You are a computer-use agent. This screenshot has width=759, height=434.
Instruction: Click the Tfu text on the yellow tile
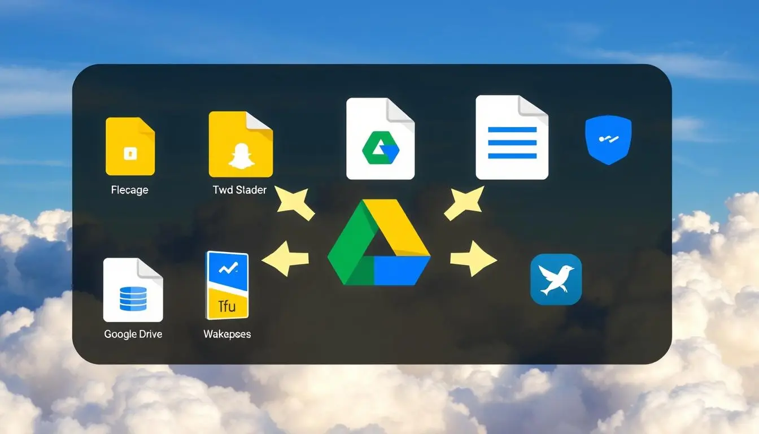tap(226, 307)
